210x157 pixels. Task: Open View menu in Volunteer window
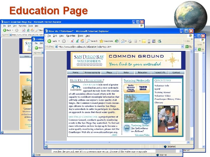click(x=62, y=36)
